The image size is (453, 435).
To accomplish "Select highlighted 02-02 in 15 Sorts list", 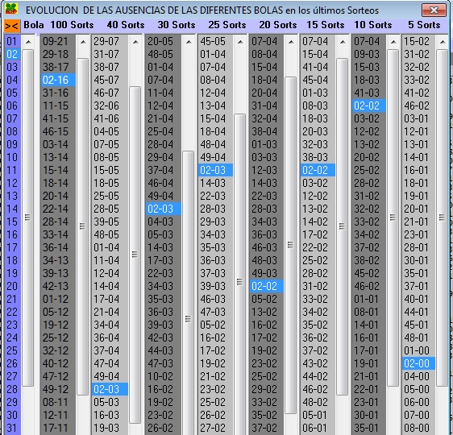I will tap(318, 170).
